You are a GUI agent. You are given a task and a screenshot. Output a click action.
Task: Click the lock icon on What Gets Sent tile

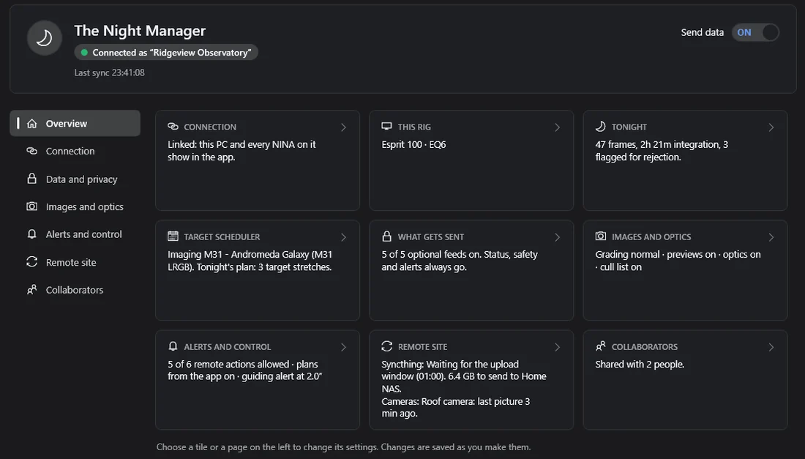point(386,236)
